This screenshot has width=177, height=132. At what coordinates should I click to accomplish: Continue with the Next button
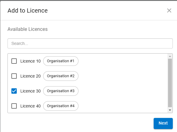click(x=163, y=123)
